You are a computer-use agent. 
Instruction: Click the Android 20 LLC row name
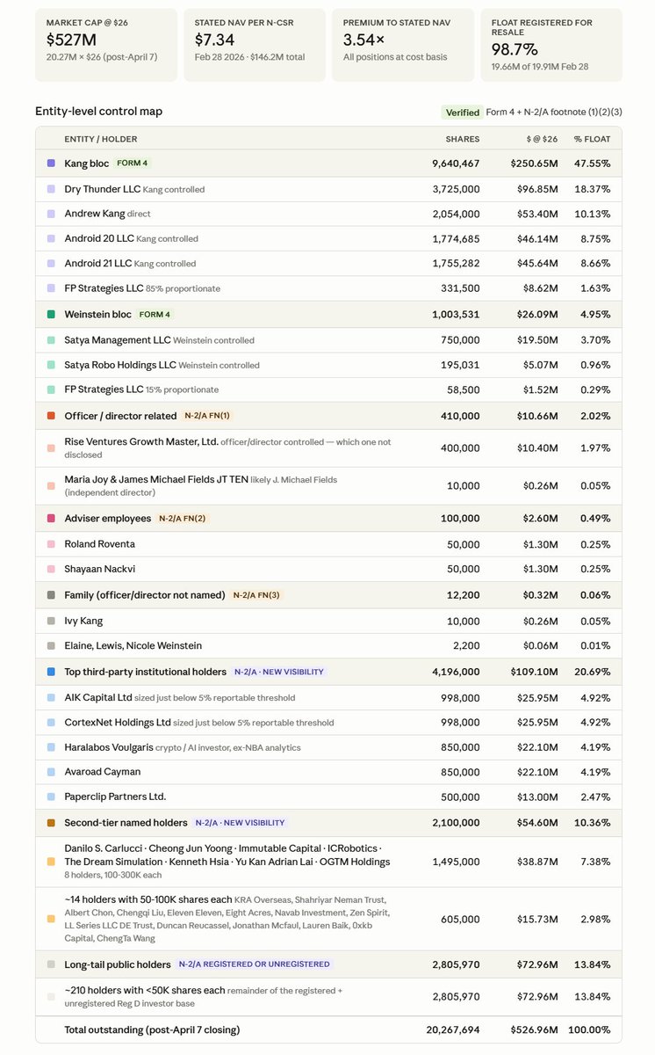pyautogui.click(x=98, y=238)
